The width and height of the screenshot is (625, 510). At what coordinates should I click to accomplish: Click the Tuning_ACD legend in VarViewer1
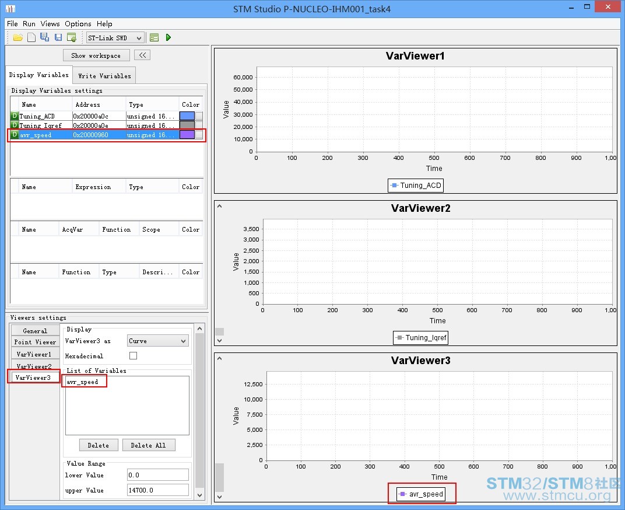tap(416, 185)
